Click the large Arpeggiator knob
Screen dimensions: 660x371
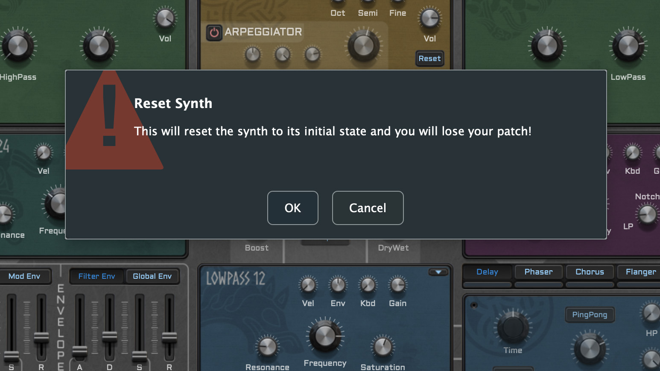click(364, 46)
